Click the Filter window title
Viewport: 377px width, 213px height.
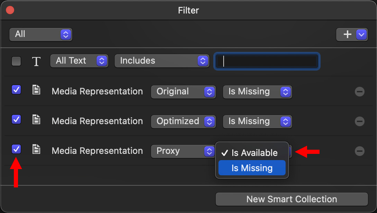click(188, 10)
